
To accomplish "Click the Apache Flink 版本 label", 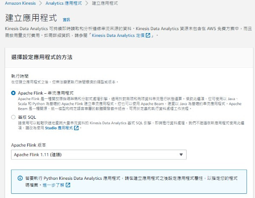I will coord(28,145).
